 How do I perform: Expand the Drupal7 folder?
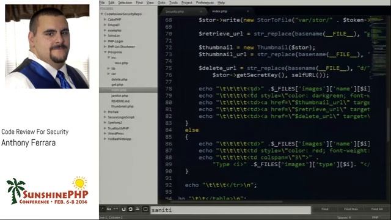tap(105, 24)
